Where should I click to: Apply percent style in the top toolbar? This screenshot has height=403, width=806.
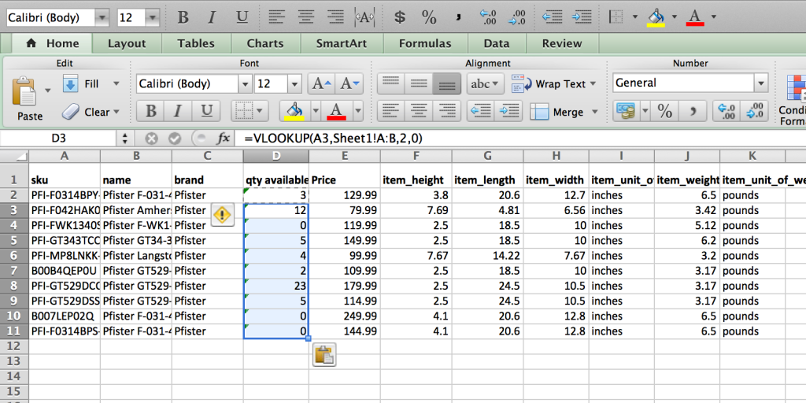click(429, 17)
